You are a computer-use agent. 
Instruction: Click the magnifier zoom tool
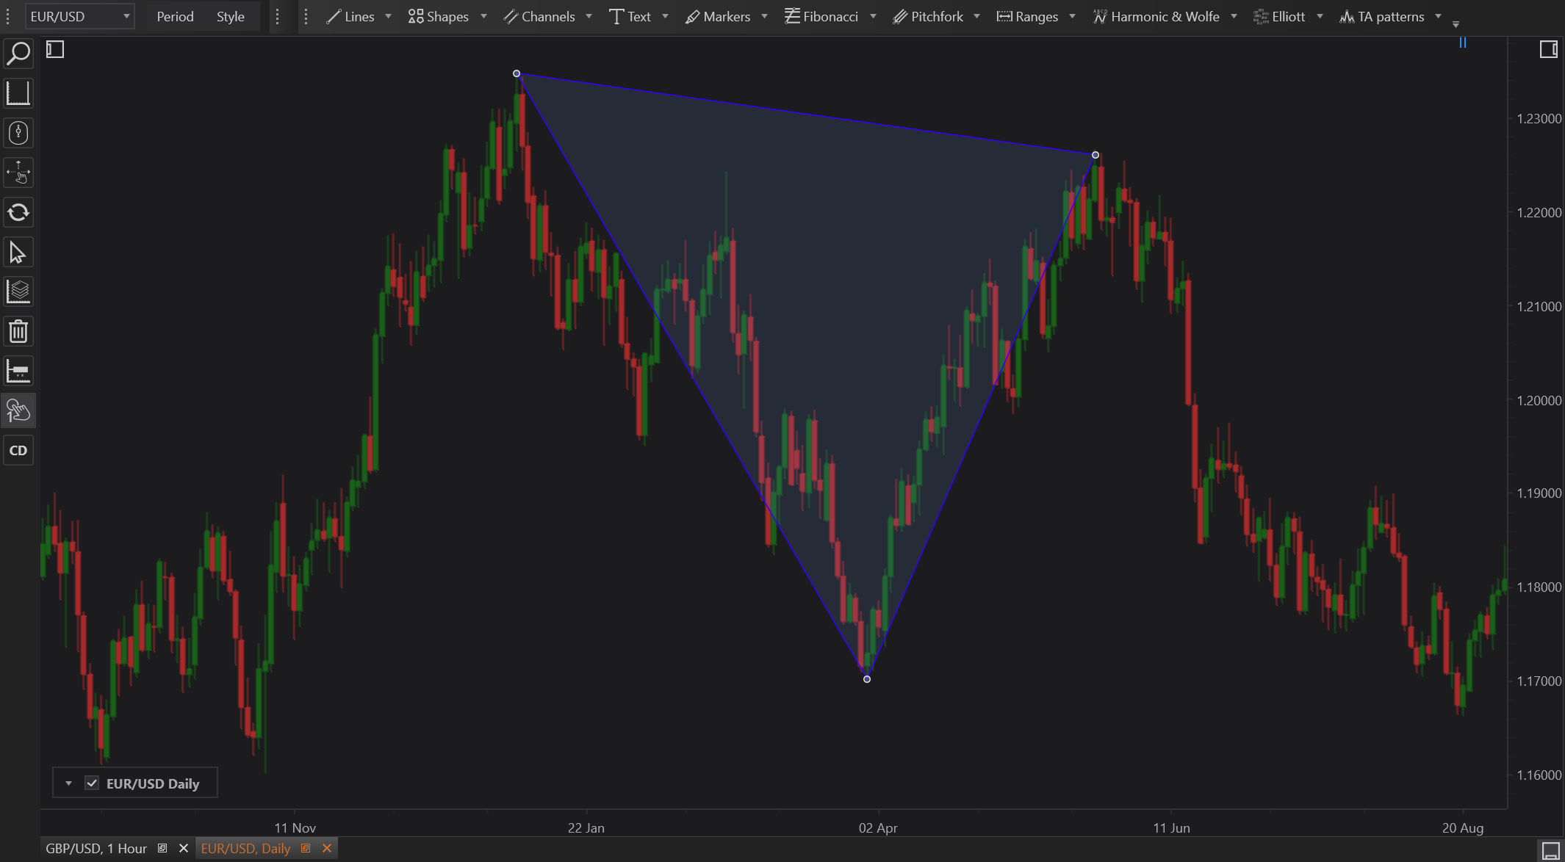tap(18, 54)
